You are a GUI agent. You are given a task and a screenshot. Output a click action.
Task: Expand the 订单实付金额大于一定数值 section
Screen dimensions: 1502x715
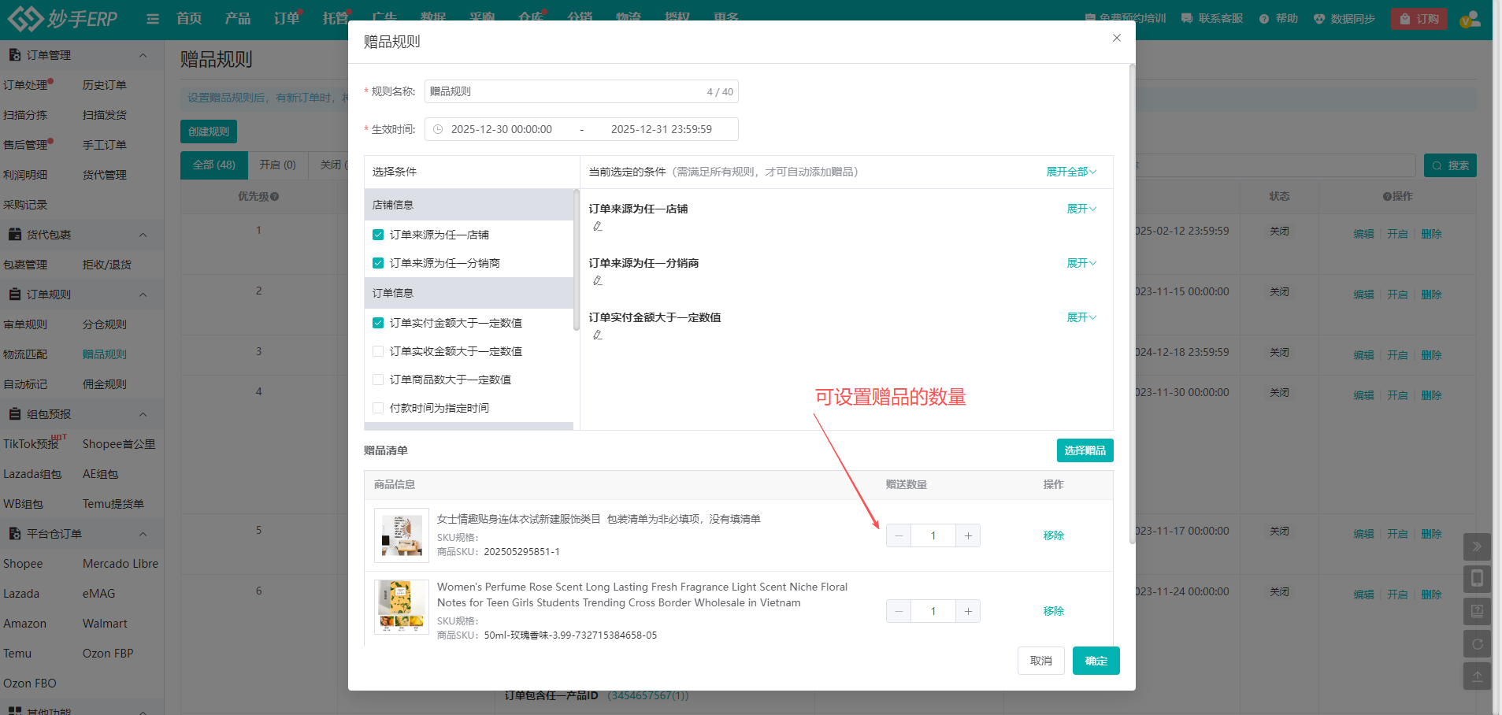coord(1081,317)
